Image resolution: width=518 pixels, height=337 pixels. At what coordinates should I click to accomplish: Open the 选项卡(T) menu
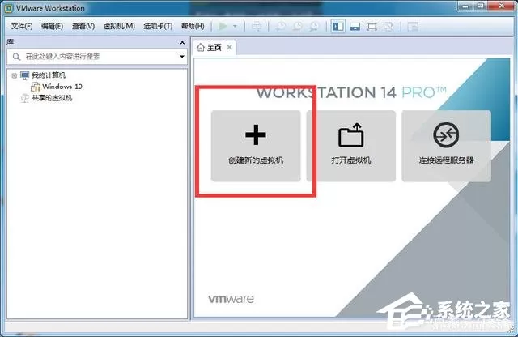(158, 26)
